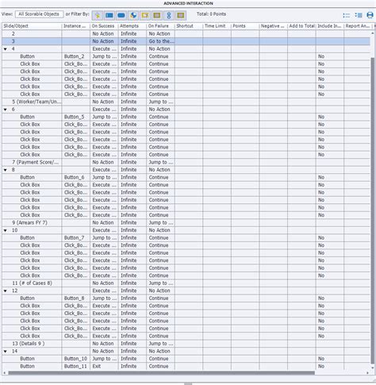Select the Button_11 Exit row
The width and height of the screenshot is (376, 385).
pyautogui.click(x=186, y=366)
